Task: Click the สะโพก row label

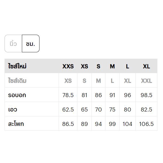Action: pos(16,124)
